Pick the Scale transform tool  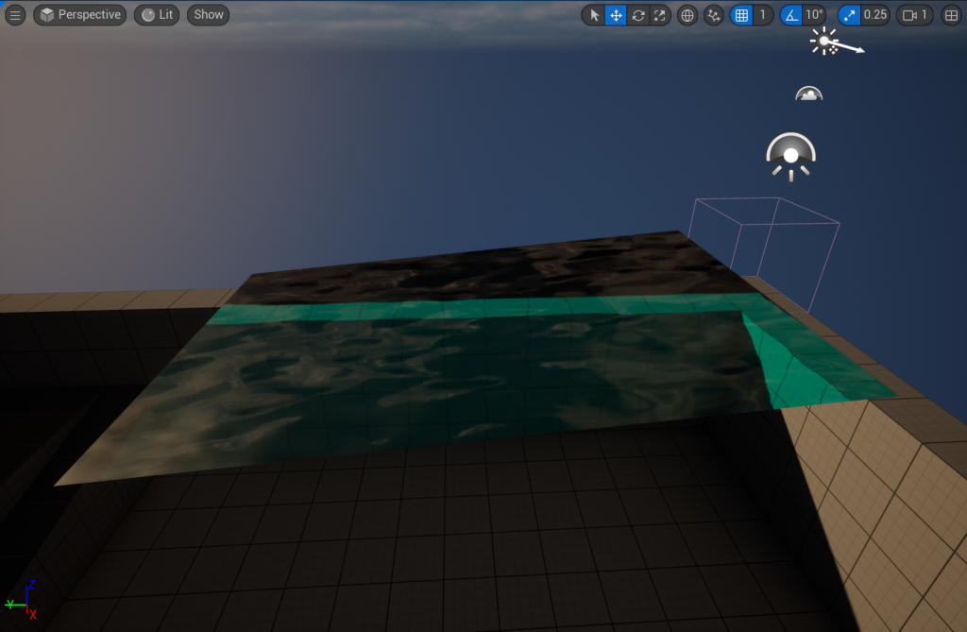(660, 15)
